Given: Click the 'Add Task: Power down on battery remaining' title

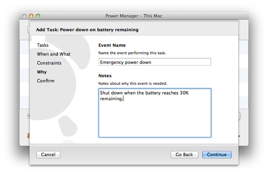Looking at the screenshot, I should (87, 30).
